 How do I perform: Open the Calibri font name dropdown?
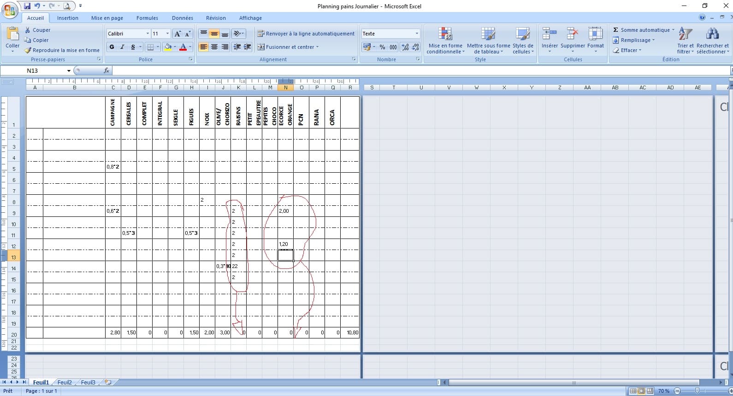148,34
